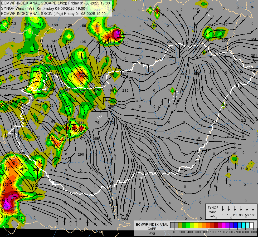
Task: Click the 2500 tick label in CAPE legend
Action: coord(237,232)
